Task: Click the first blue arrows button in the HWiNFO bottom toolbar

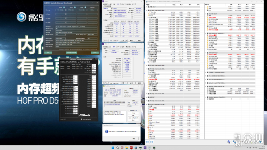Action: click(x=147, y=142)
